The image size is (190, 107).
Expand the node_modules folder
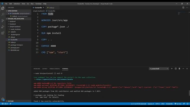[x=15, y=29]
